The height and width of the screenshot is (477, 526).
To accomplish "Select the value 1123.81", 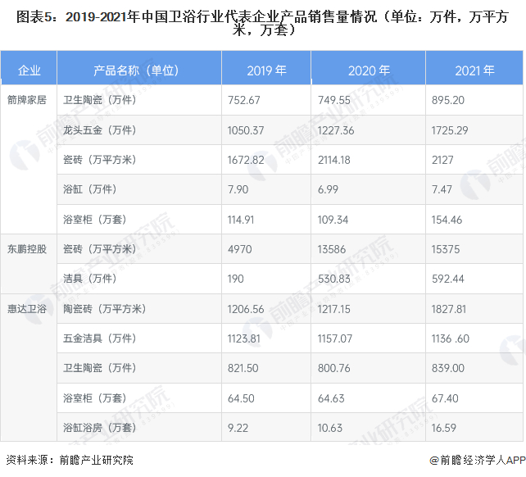I will pyautogui.click(x=244, y=338).
